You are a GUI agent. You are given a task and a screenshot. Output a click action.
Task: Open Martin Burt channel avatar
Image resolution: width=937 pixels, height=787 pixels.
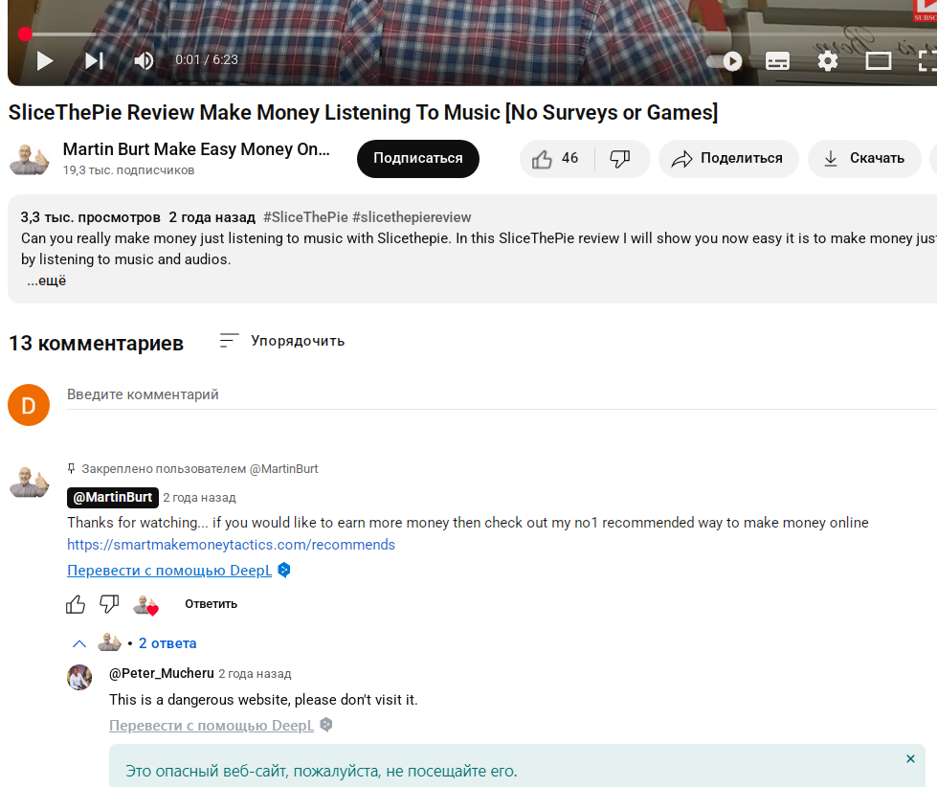pyautogui.click(x=30, y=158)
